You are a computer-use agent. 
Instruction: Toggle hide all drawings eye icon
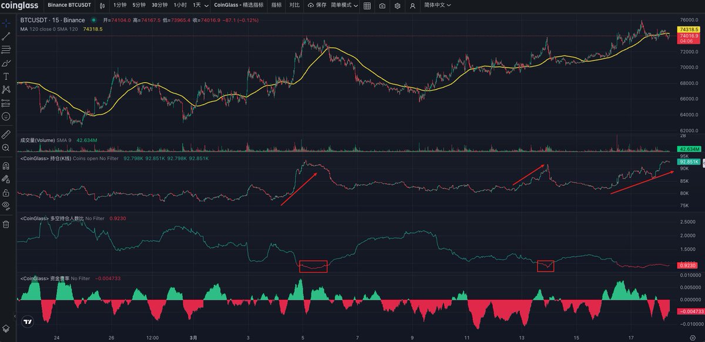[x=6, y=206]
